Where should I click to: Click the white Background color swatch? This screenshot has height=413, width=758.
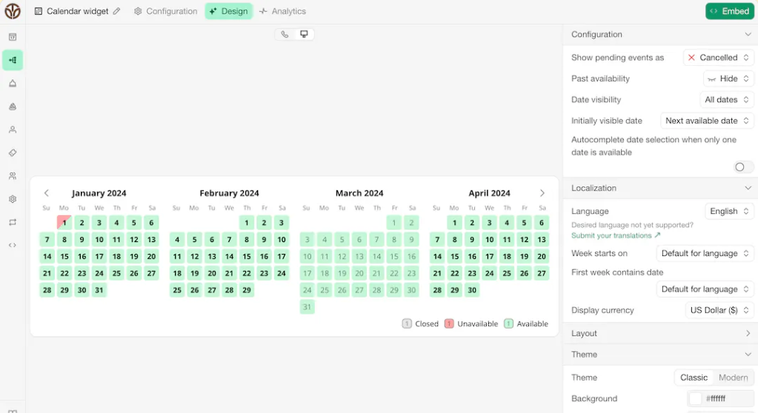tap(695, 399)
